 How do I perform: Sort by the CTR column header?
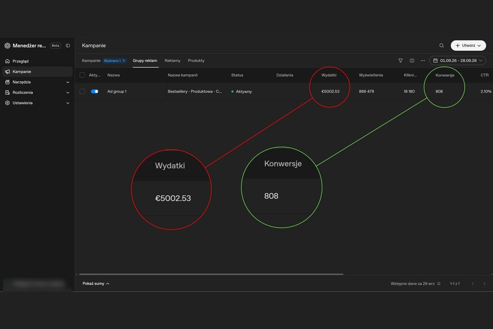pyautogui.click(x=485, y=75)
